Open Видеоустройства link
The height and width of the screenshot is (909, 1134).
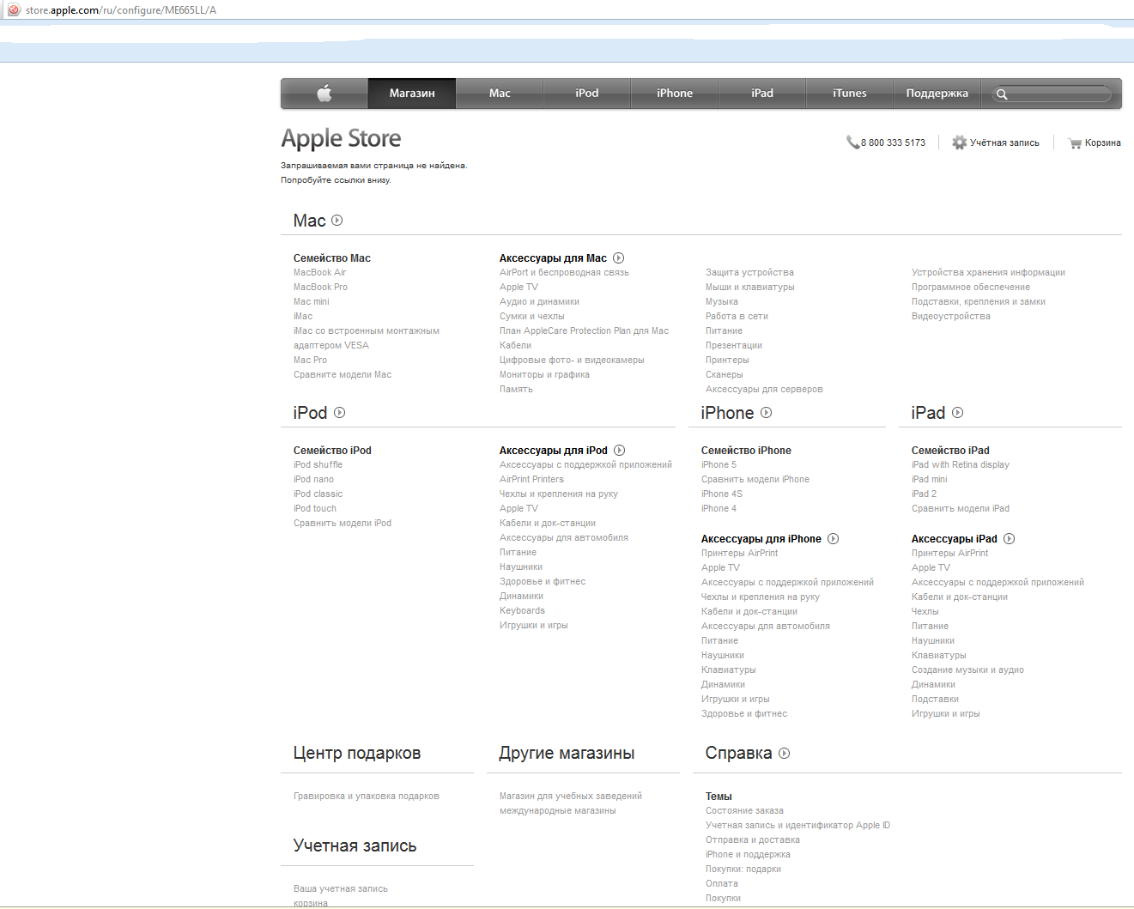coord(951,317)
